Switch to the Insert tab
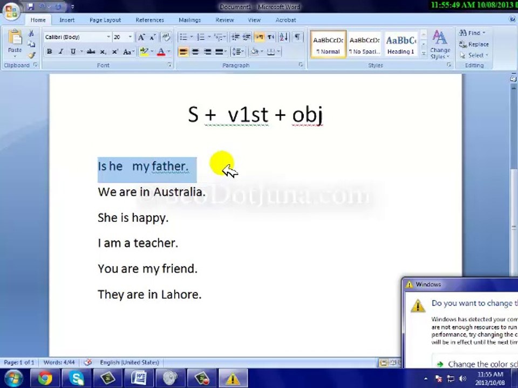The image size is (518, 388). 67,20
